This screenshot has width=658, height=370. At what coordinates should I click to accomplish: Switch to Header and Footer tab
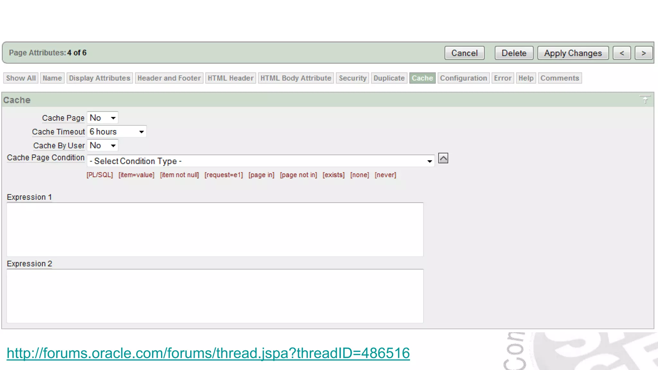pos(169,78)
